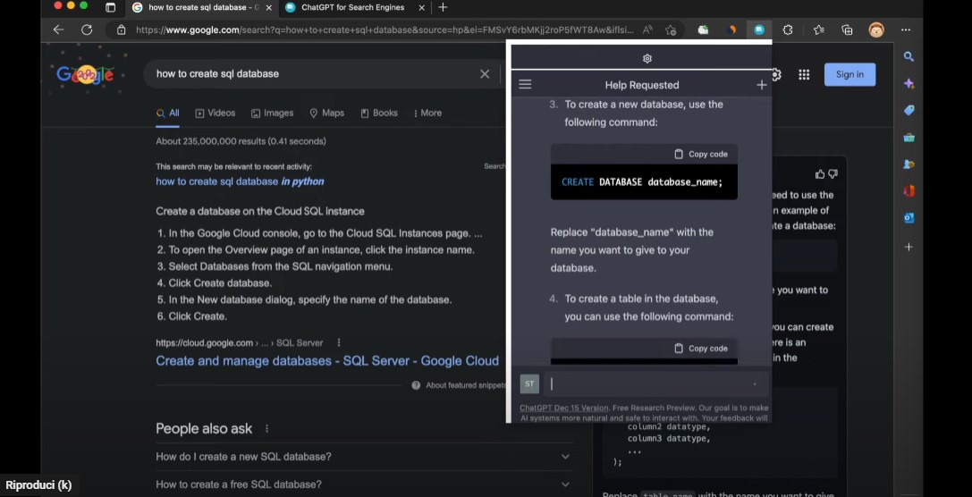
Task: Click the thumbs down icon on ChatGPT answer
Action: pos(833,174)
